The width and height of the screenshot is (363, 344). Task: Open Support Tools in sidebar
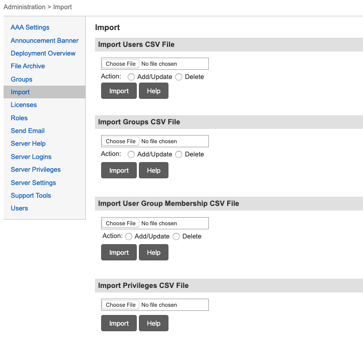point(31,196)
